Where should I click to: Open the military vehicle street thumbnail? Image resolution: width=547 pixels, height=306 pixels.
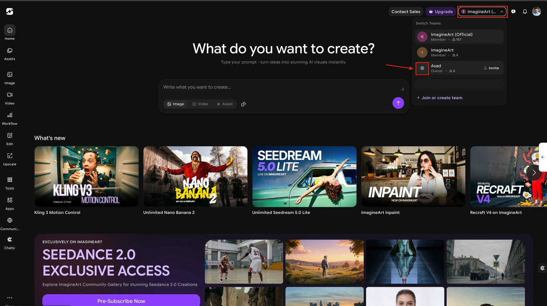tap(486, 262)
